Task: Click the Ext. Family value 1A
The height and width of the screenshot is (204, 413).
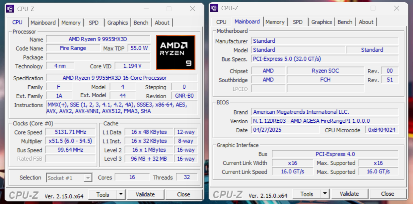Action: [59, 96]
